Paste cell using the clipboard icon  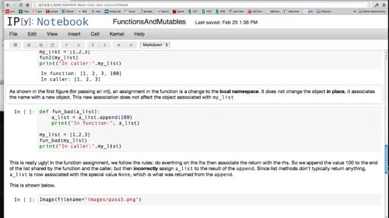pos(52,45)
